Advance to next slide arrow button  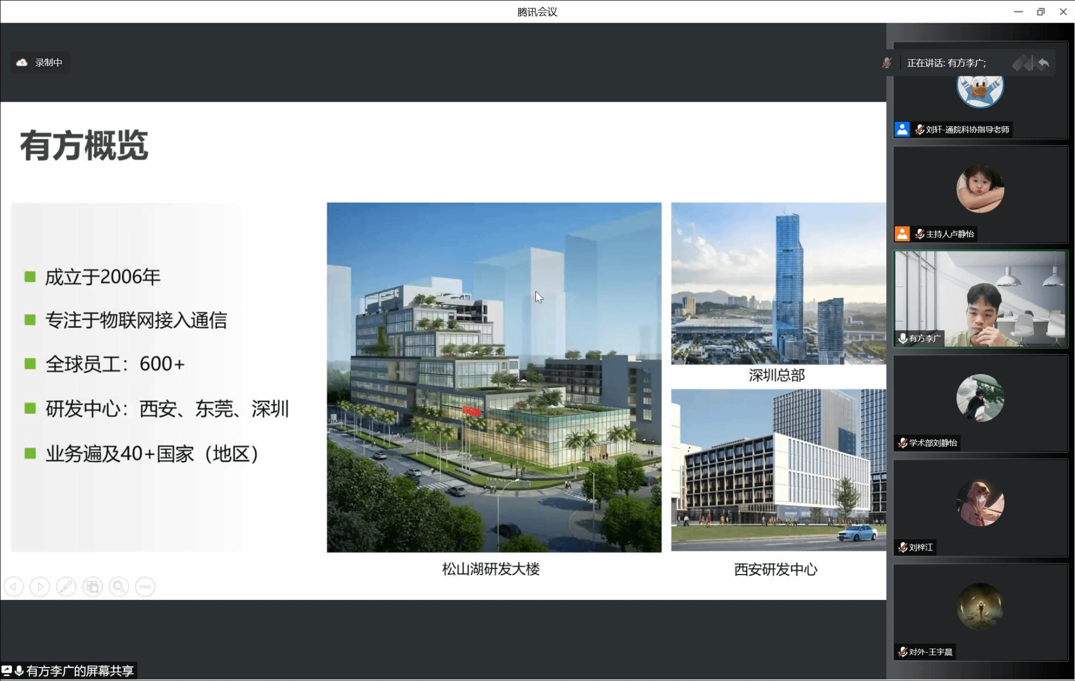(x=40, y=586)
